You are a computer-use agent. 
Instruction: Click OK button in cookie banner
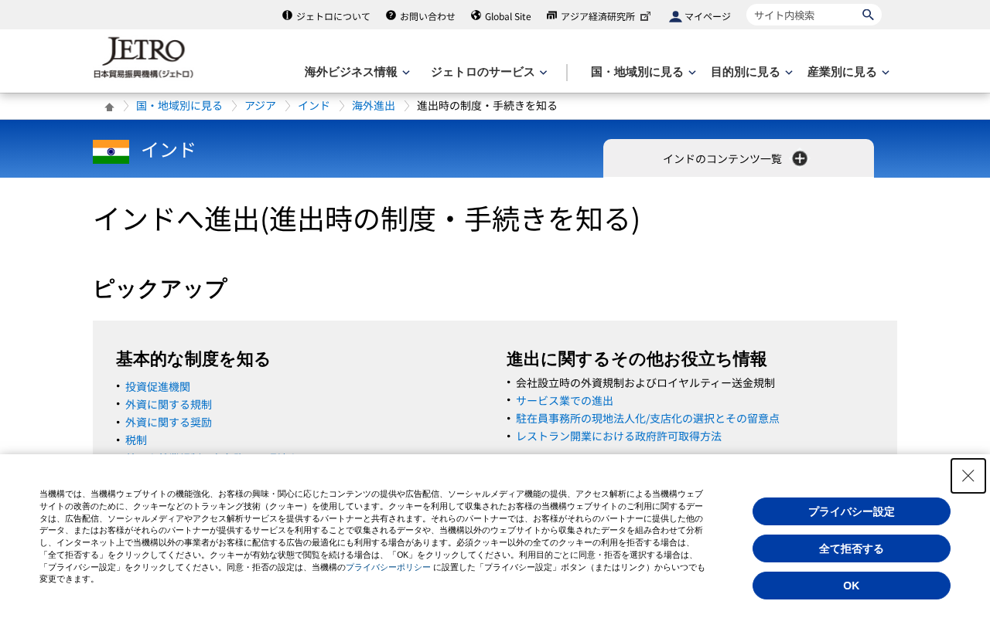click(852, 586)
